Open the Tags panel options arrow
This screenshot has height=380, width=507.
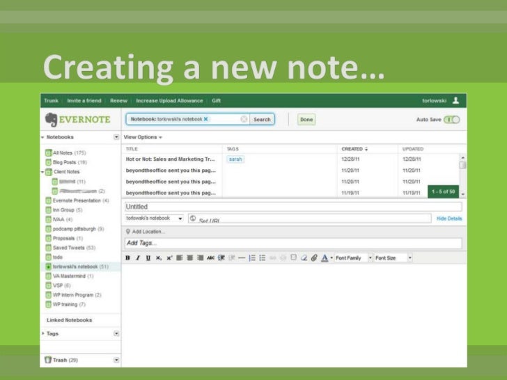coord(116,333)
